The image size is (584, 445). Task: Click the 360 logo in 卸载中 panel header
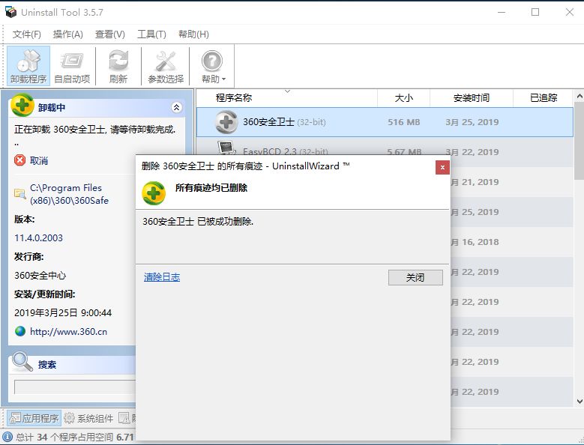tap(22, 105)
